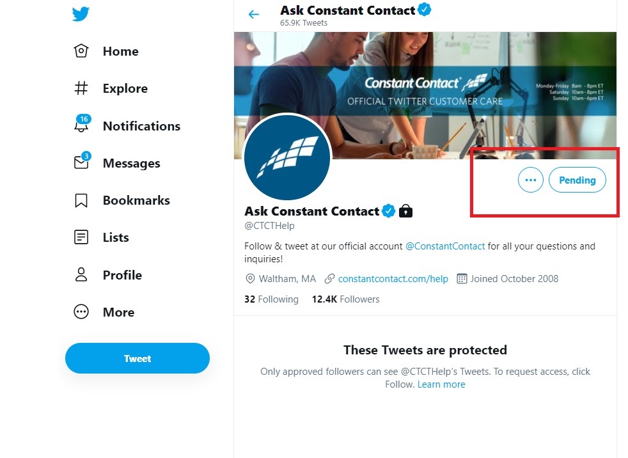Click the Profile person icon
This screenshot has width=628, height=458.
[x=81, y=275]
